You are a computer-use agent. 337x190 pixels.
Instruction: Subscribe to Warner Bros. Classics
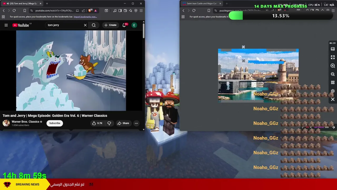click(55, 123)
